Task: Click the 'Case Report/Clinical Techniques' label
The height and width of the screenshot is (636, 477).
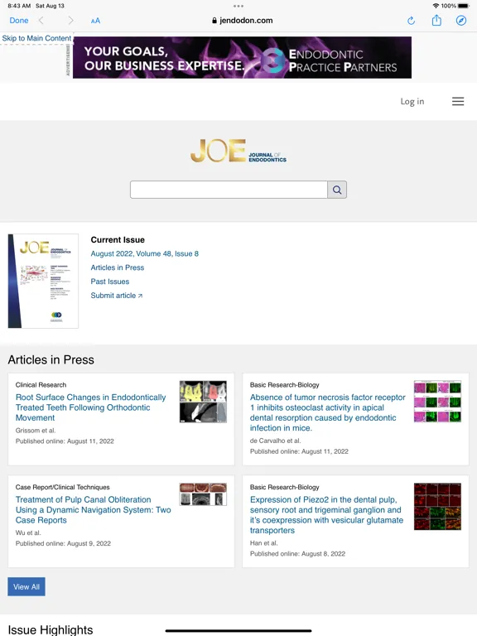Action: tap(62, 487)
